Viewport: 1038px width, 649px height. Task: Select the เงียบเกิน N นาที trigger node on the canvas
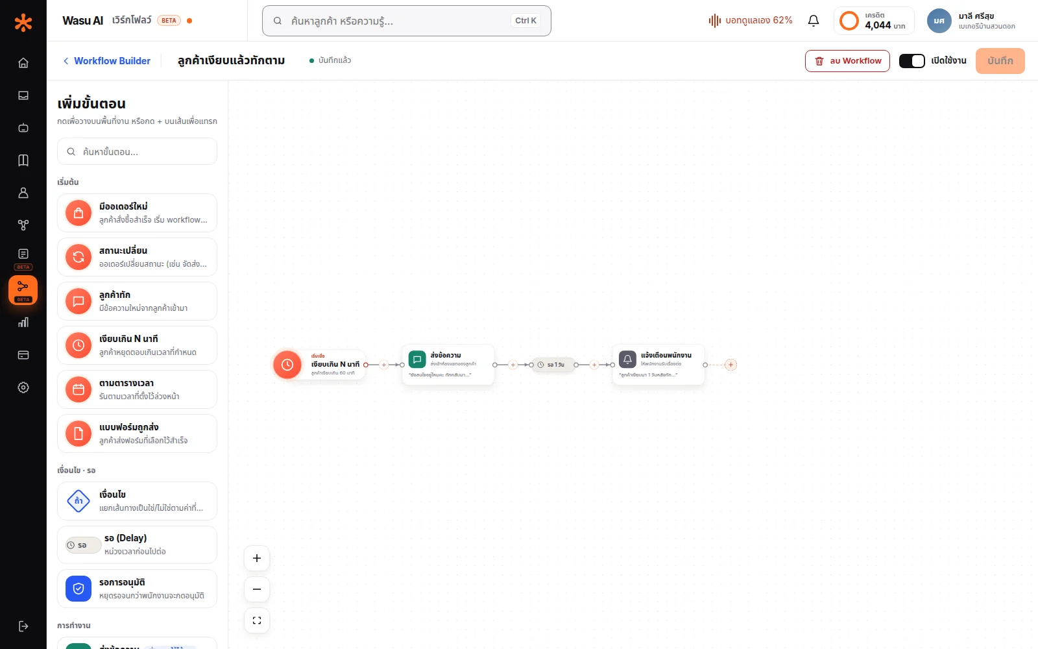point(318,365)
